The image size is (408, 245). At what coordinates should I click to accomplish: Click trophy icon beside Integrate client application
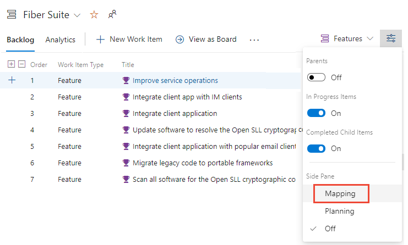pyautogui.click(x=126, y=113)
